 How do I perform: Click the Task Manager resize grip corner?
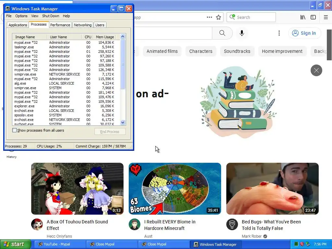[x=131, y=147]
